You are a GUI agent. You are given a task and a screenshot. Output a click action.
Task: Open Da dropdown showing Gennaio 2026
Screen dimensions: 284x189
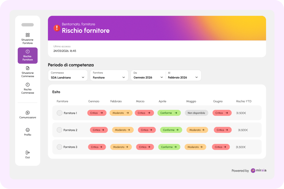[x=148, y=75]
